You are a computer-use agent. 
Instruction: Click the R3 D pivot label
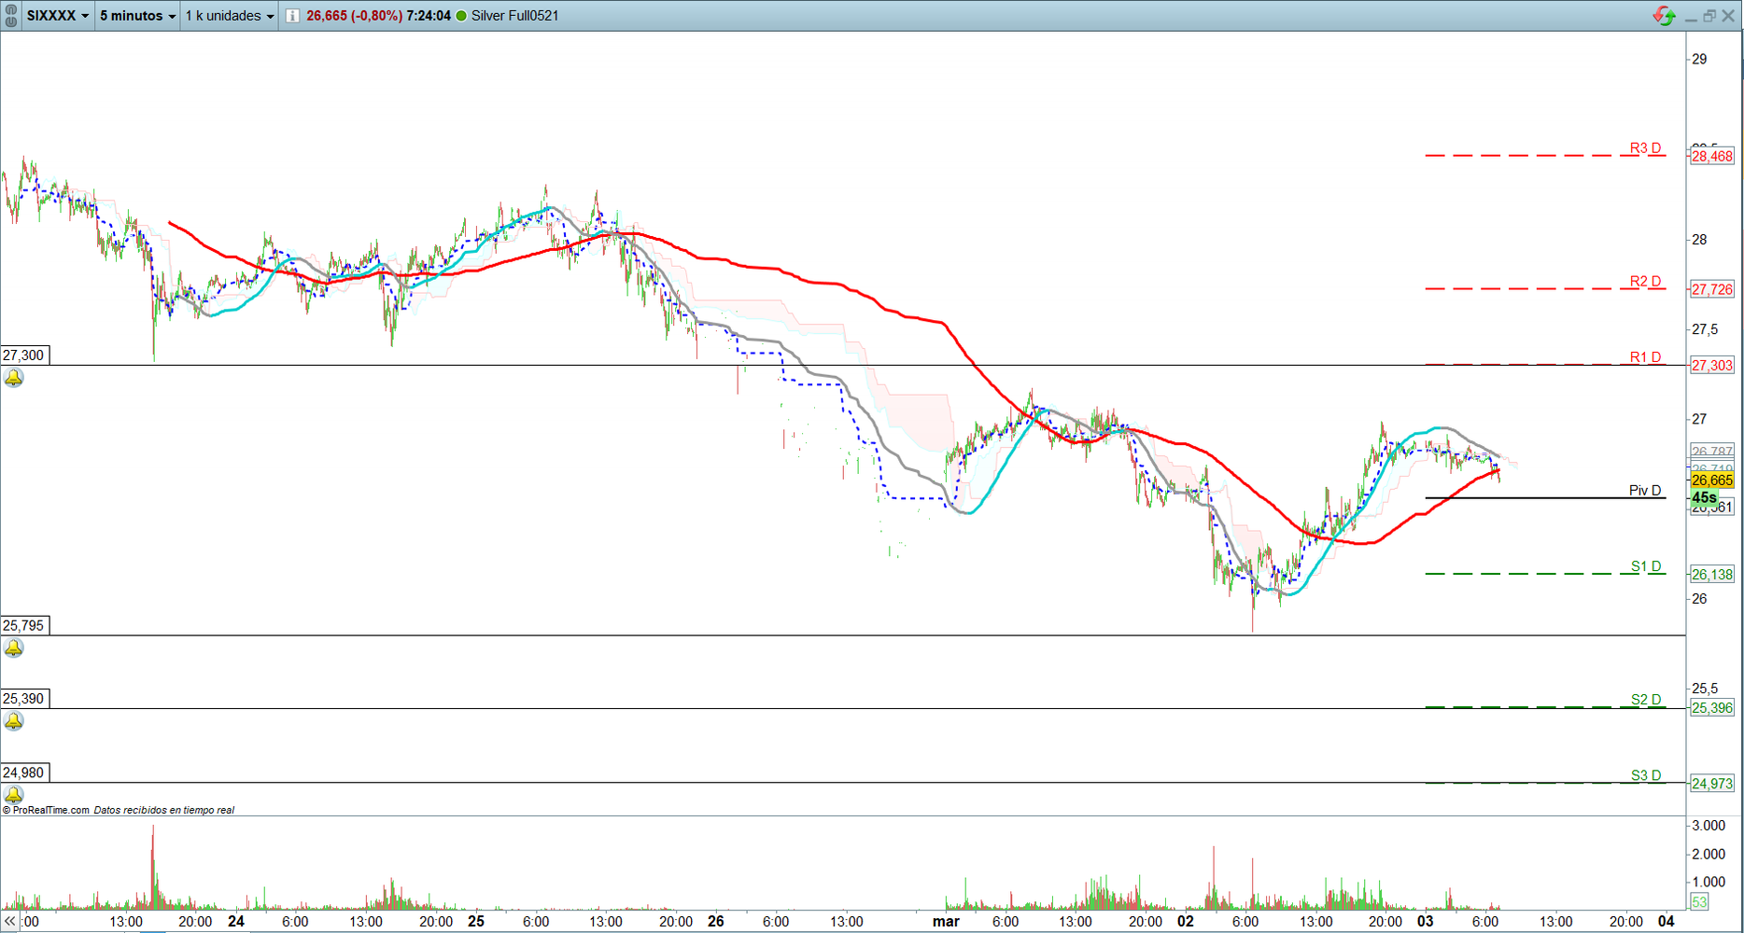pos(1646,148)
